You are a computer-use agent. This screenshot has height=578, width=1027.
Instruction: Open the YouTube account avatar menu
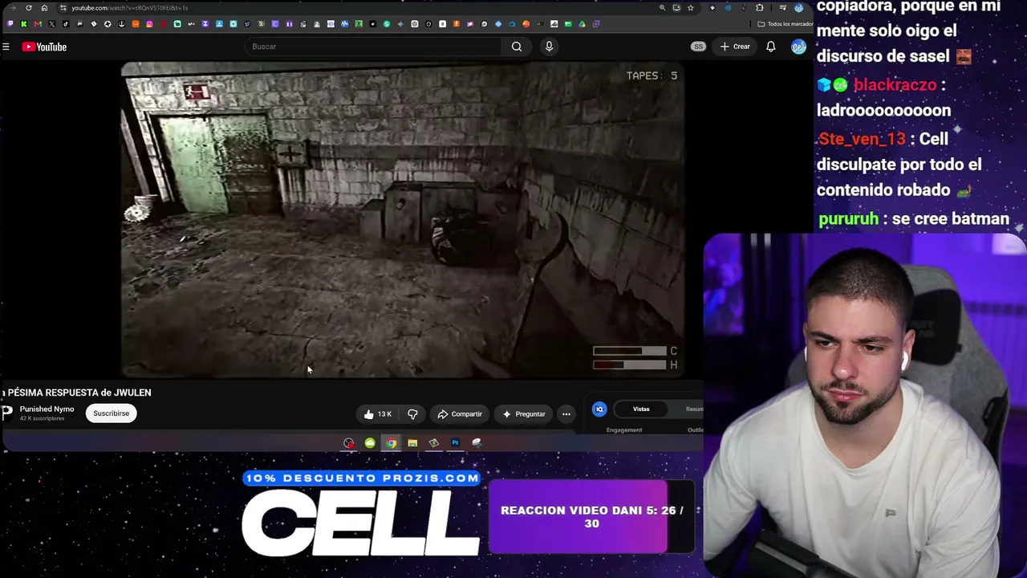point(798,47)
